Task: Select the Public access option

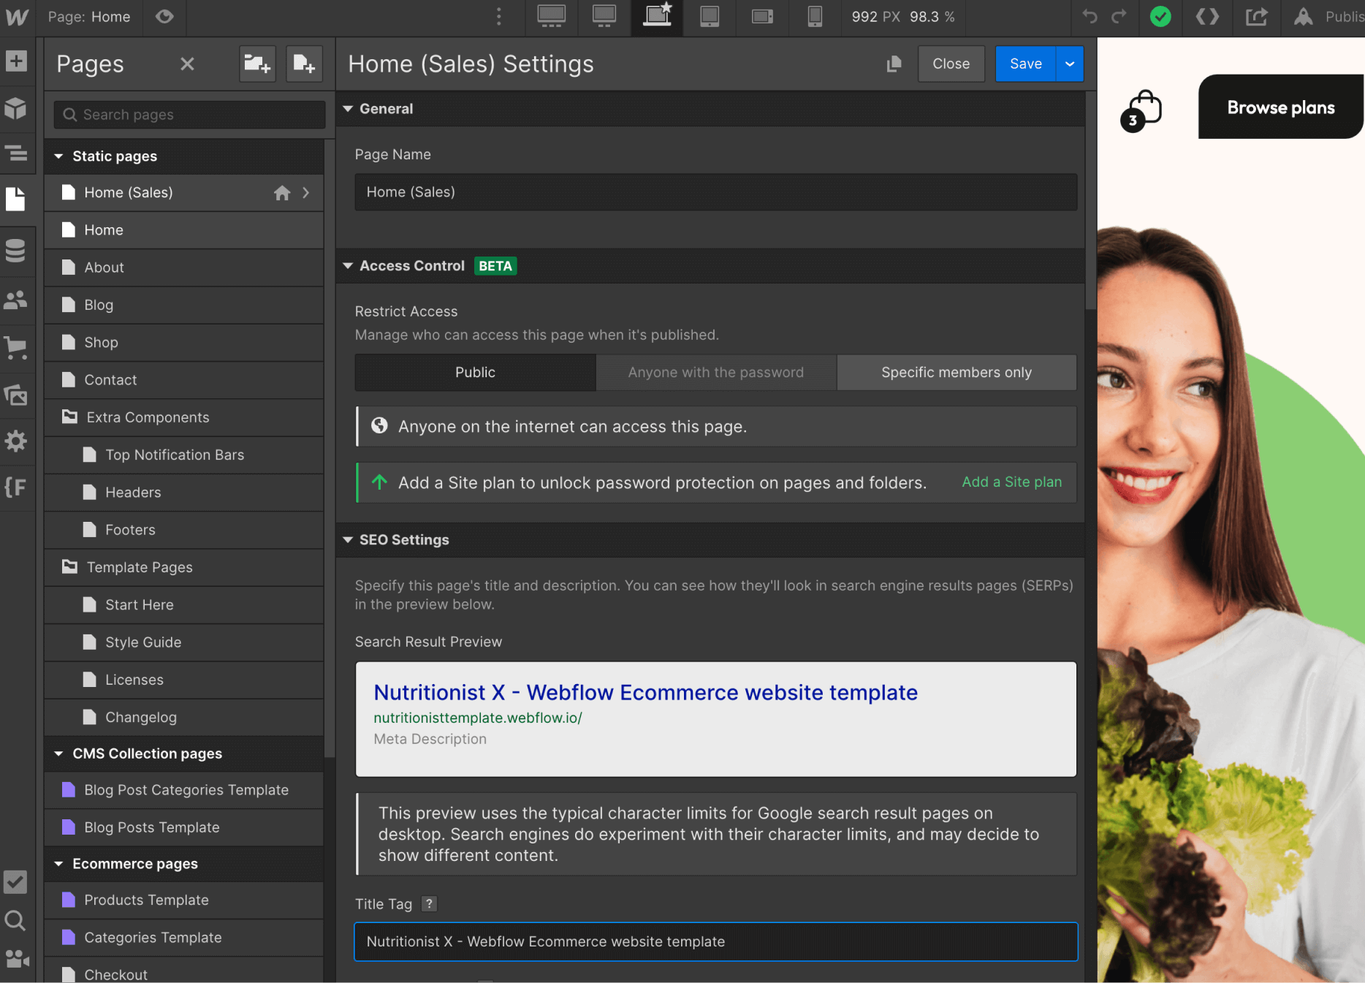Action: (x=474, y=372)
